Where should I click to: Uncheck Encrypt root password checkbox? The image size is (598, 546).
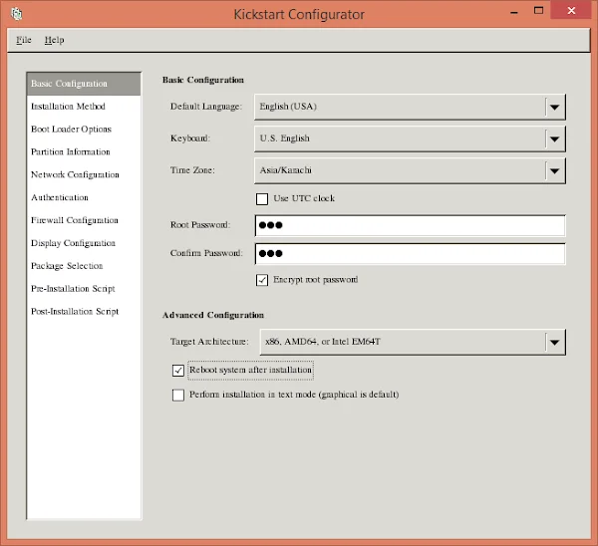[262, 280]
